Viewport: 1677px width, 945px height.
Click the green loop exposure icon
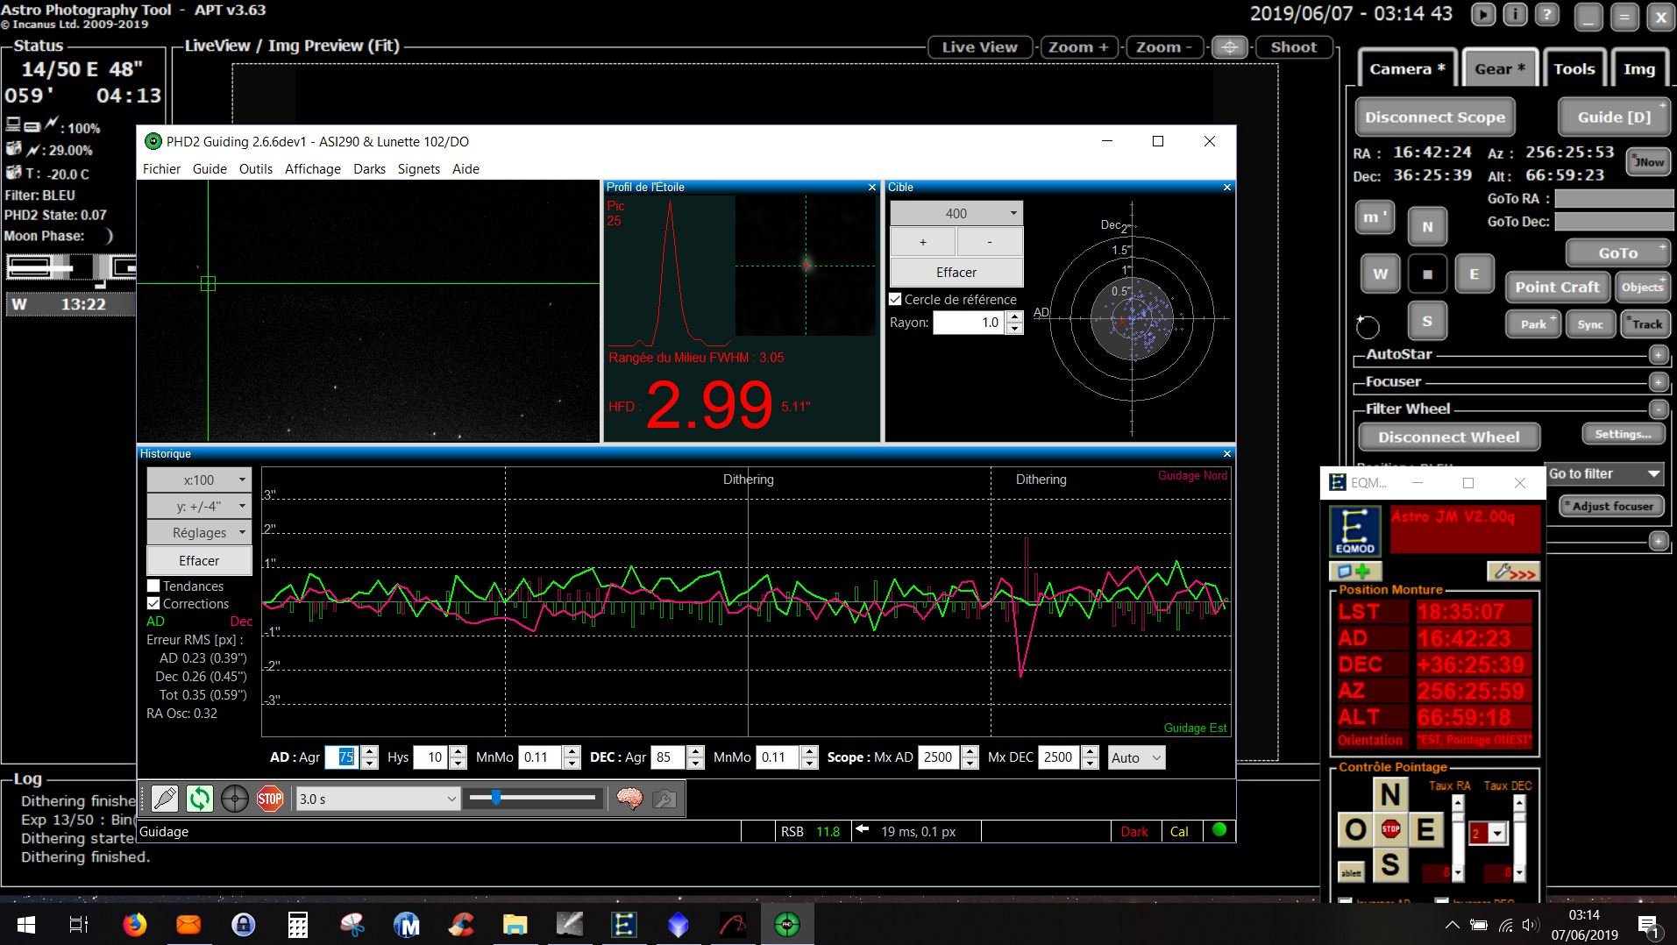(200, 799)
